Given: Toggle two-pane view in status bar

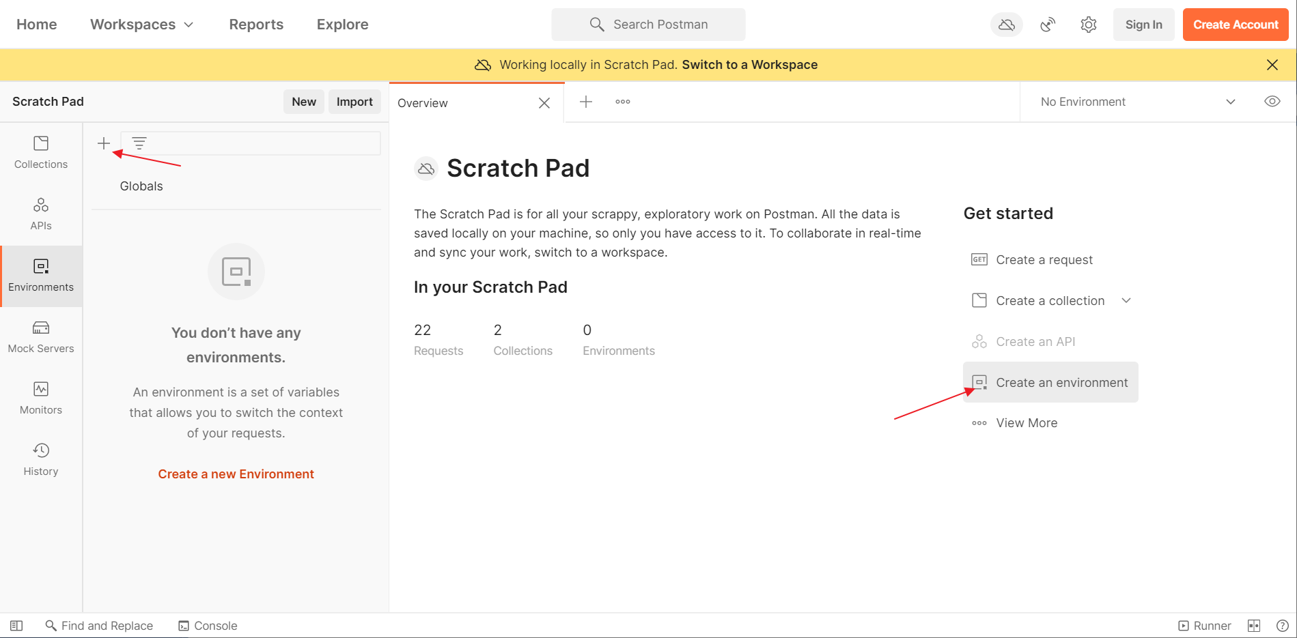Looking at the screenshot, I should point(1254,626).
